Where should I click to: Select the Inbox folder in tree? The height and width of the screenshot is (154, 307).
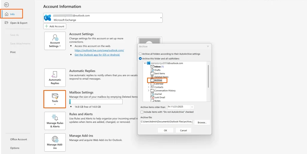coord(157,67)
